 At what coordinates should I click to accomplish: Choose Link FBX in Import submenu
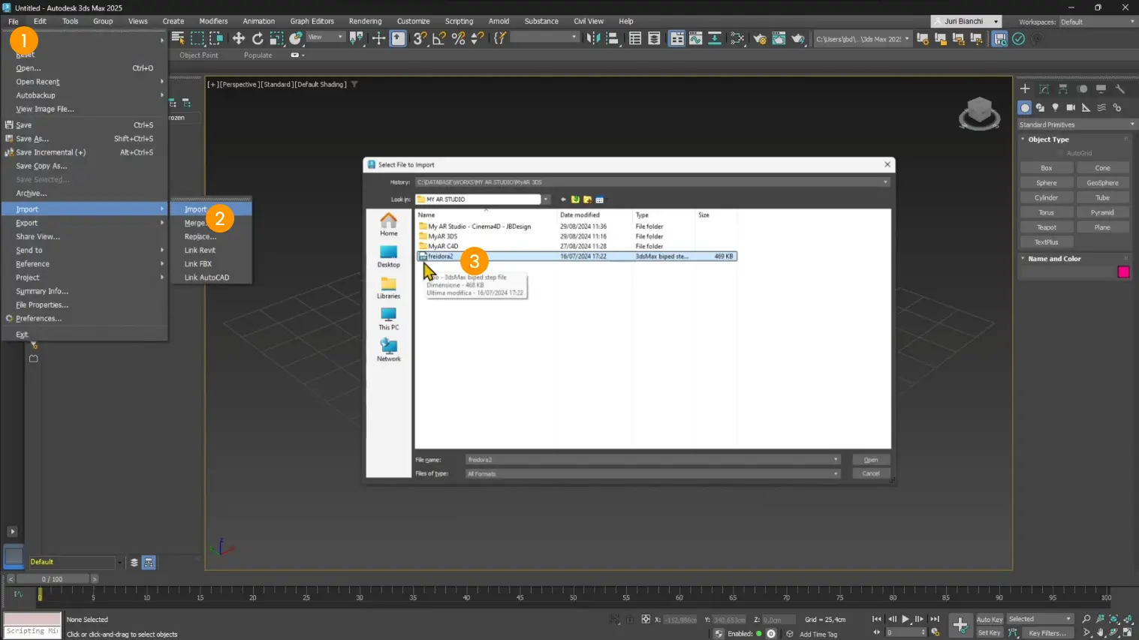tap(198, 264)
